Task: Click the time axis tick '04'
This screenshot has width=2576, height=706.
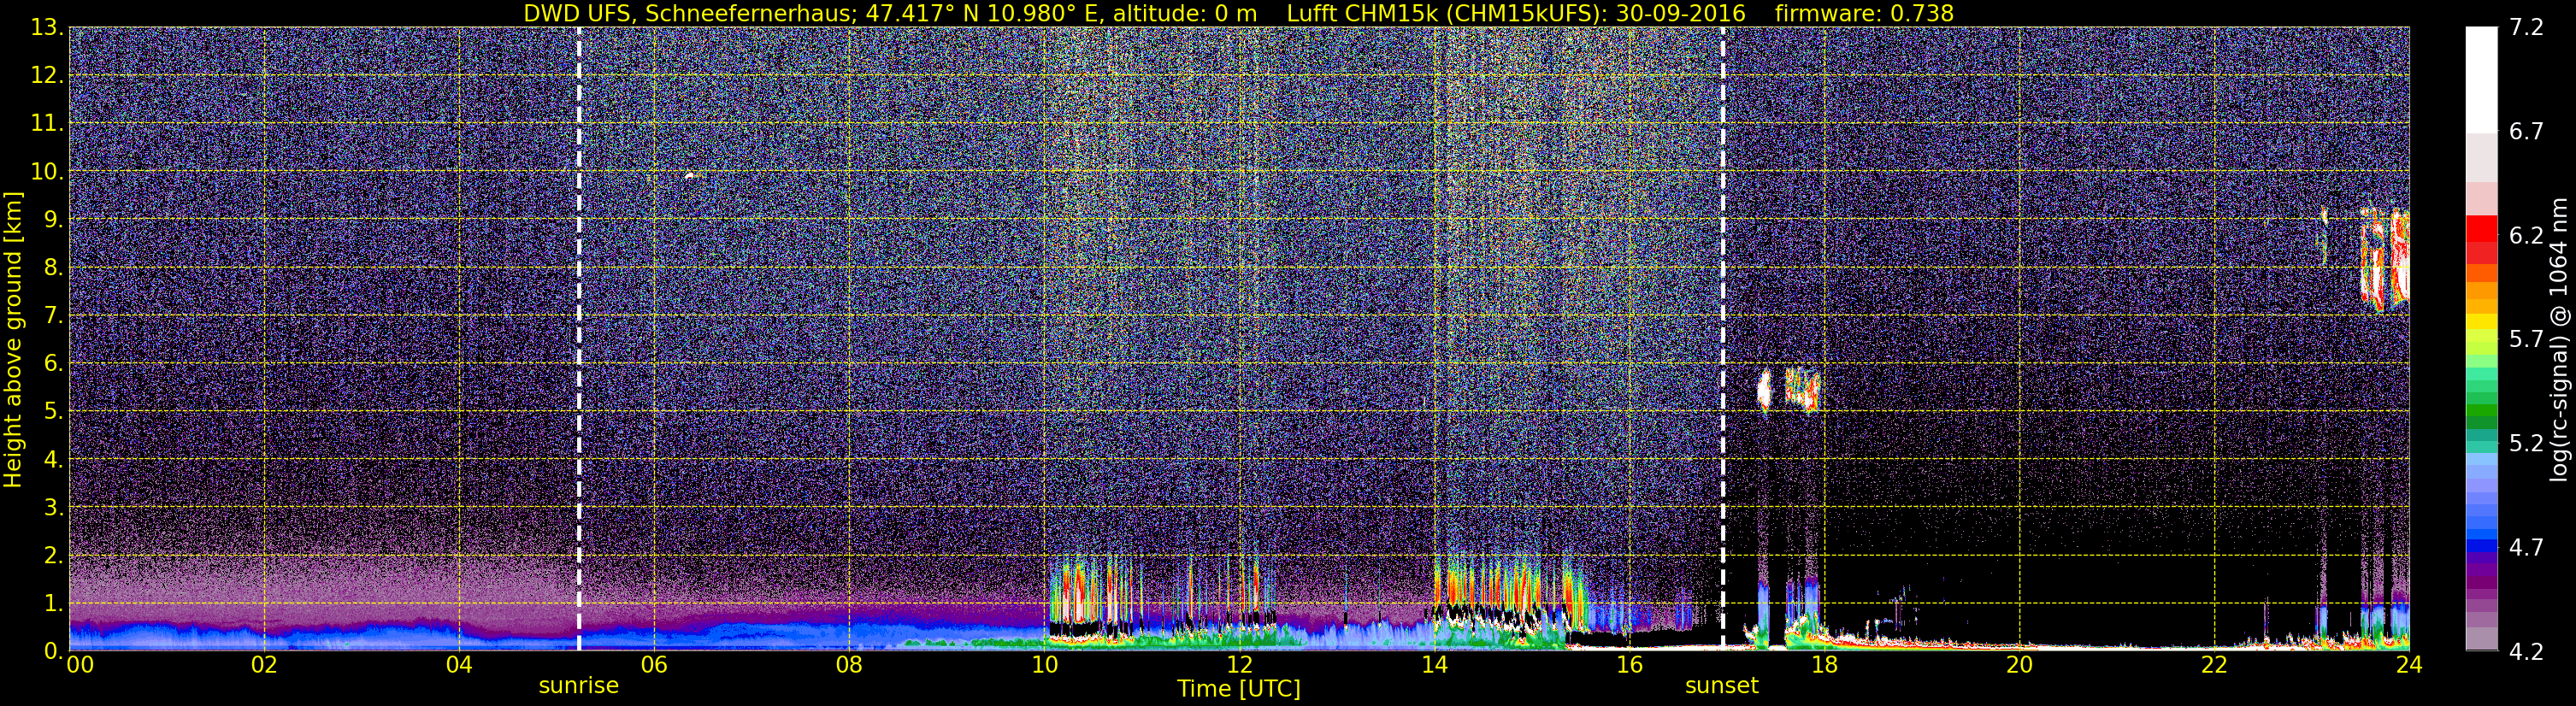Action: pyautogui.click(x=459, y=666)
